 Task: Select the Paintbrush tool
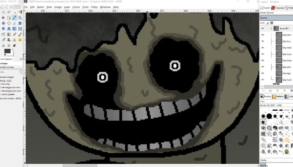20,34
